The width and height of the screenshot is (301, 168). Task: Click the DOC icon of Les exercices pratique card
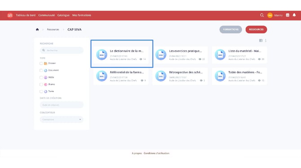(x=161, y=55)
